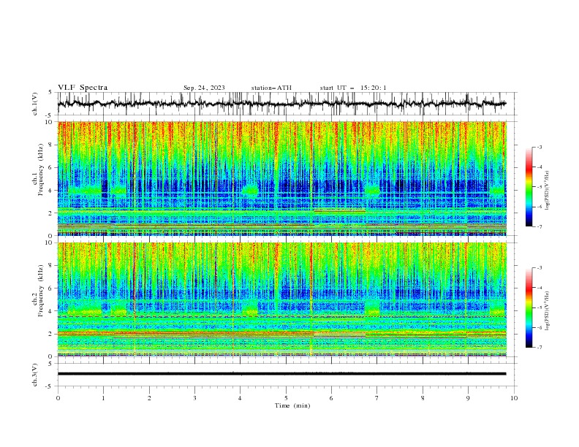The image size is (579, 447).
Task: Click the "station=ATH" header label
Action: coord(271,88)
